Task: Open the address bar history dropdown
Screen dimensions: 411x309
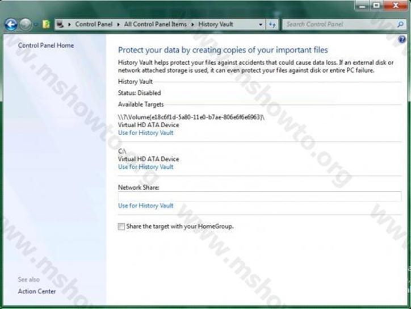Action: (x=261, y=24)
